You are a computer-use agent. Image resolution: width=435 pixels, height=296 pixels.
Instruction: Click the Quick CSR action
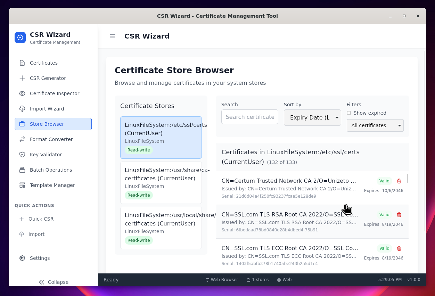[41, 219]
